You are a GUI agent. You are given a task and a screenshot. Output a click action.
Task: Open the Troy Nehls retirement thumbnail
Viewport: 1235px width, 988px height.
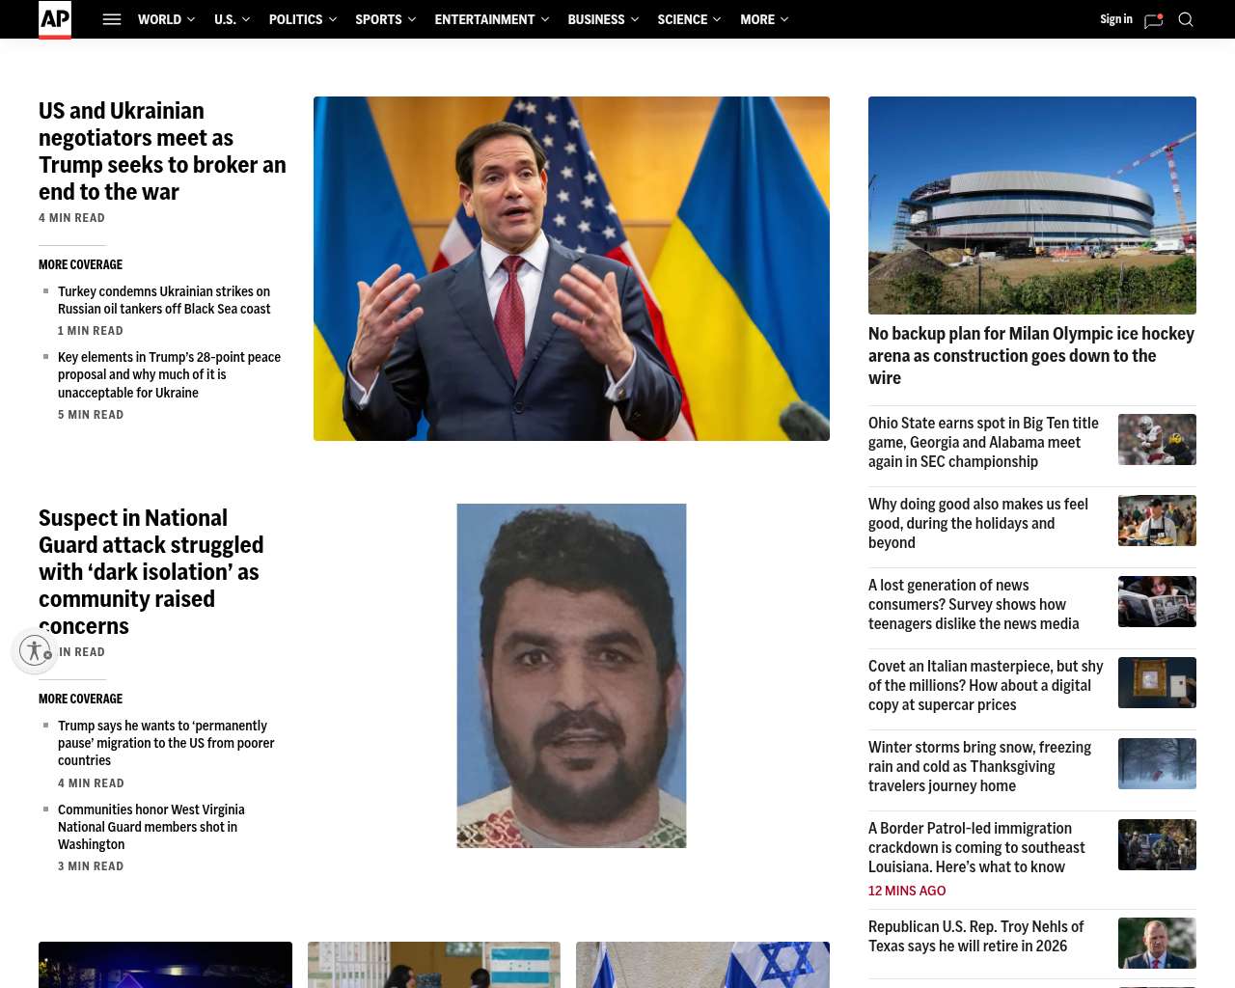pyautogui.click(x=1157, y=943)
